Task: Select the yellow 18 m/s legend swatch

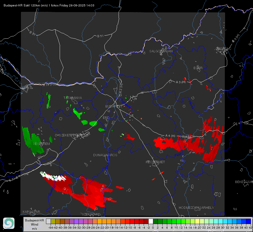Action: point(197,221)
